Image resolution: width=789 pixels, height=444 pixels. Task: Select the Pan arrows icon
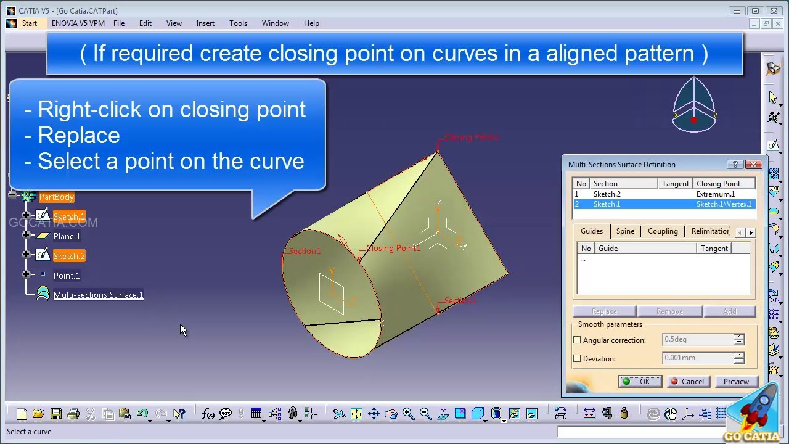coord(374,414)
